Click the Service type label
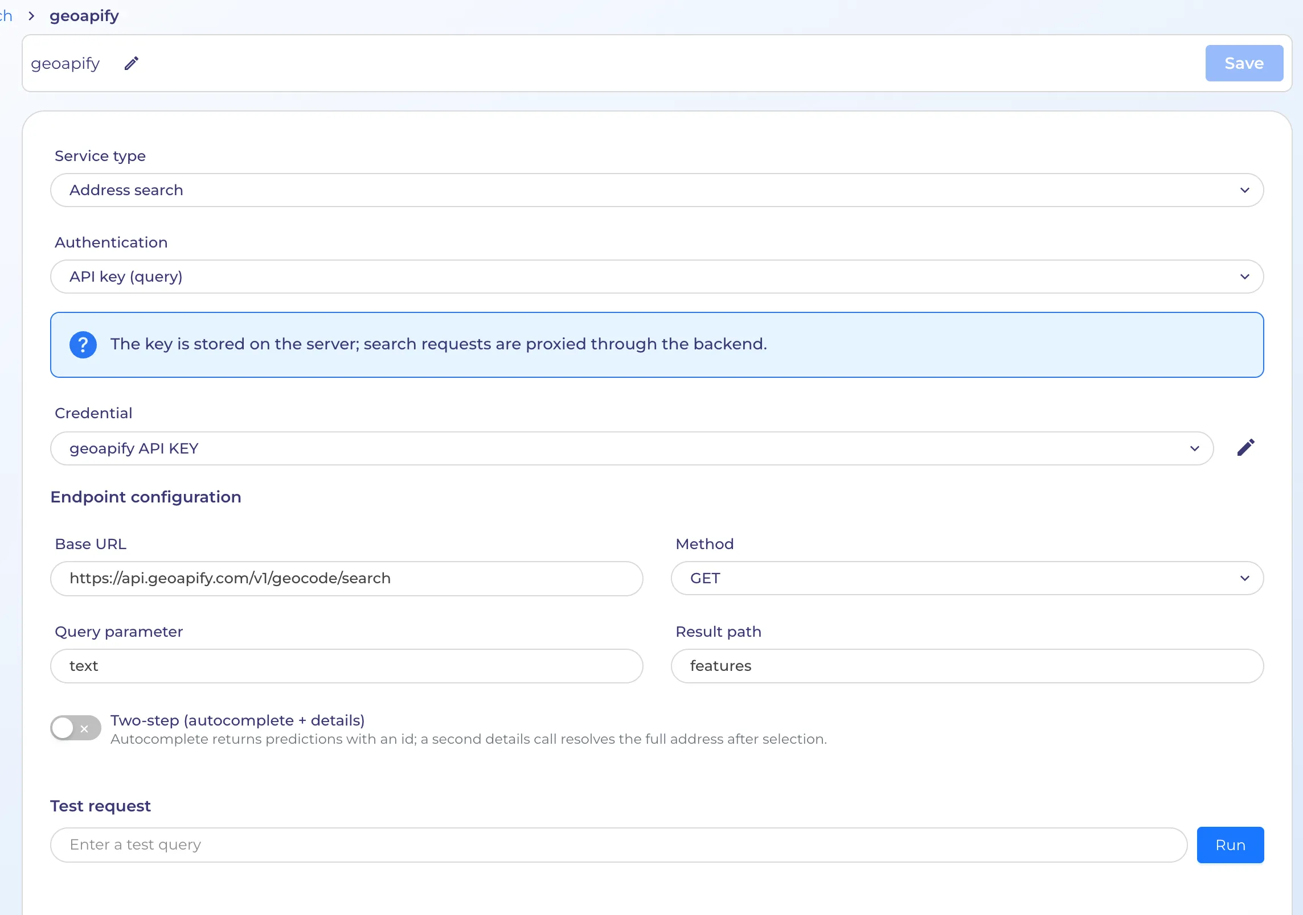This screenshot has height=915, width=1303. click(x=100, y=156)
